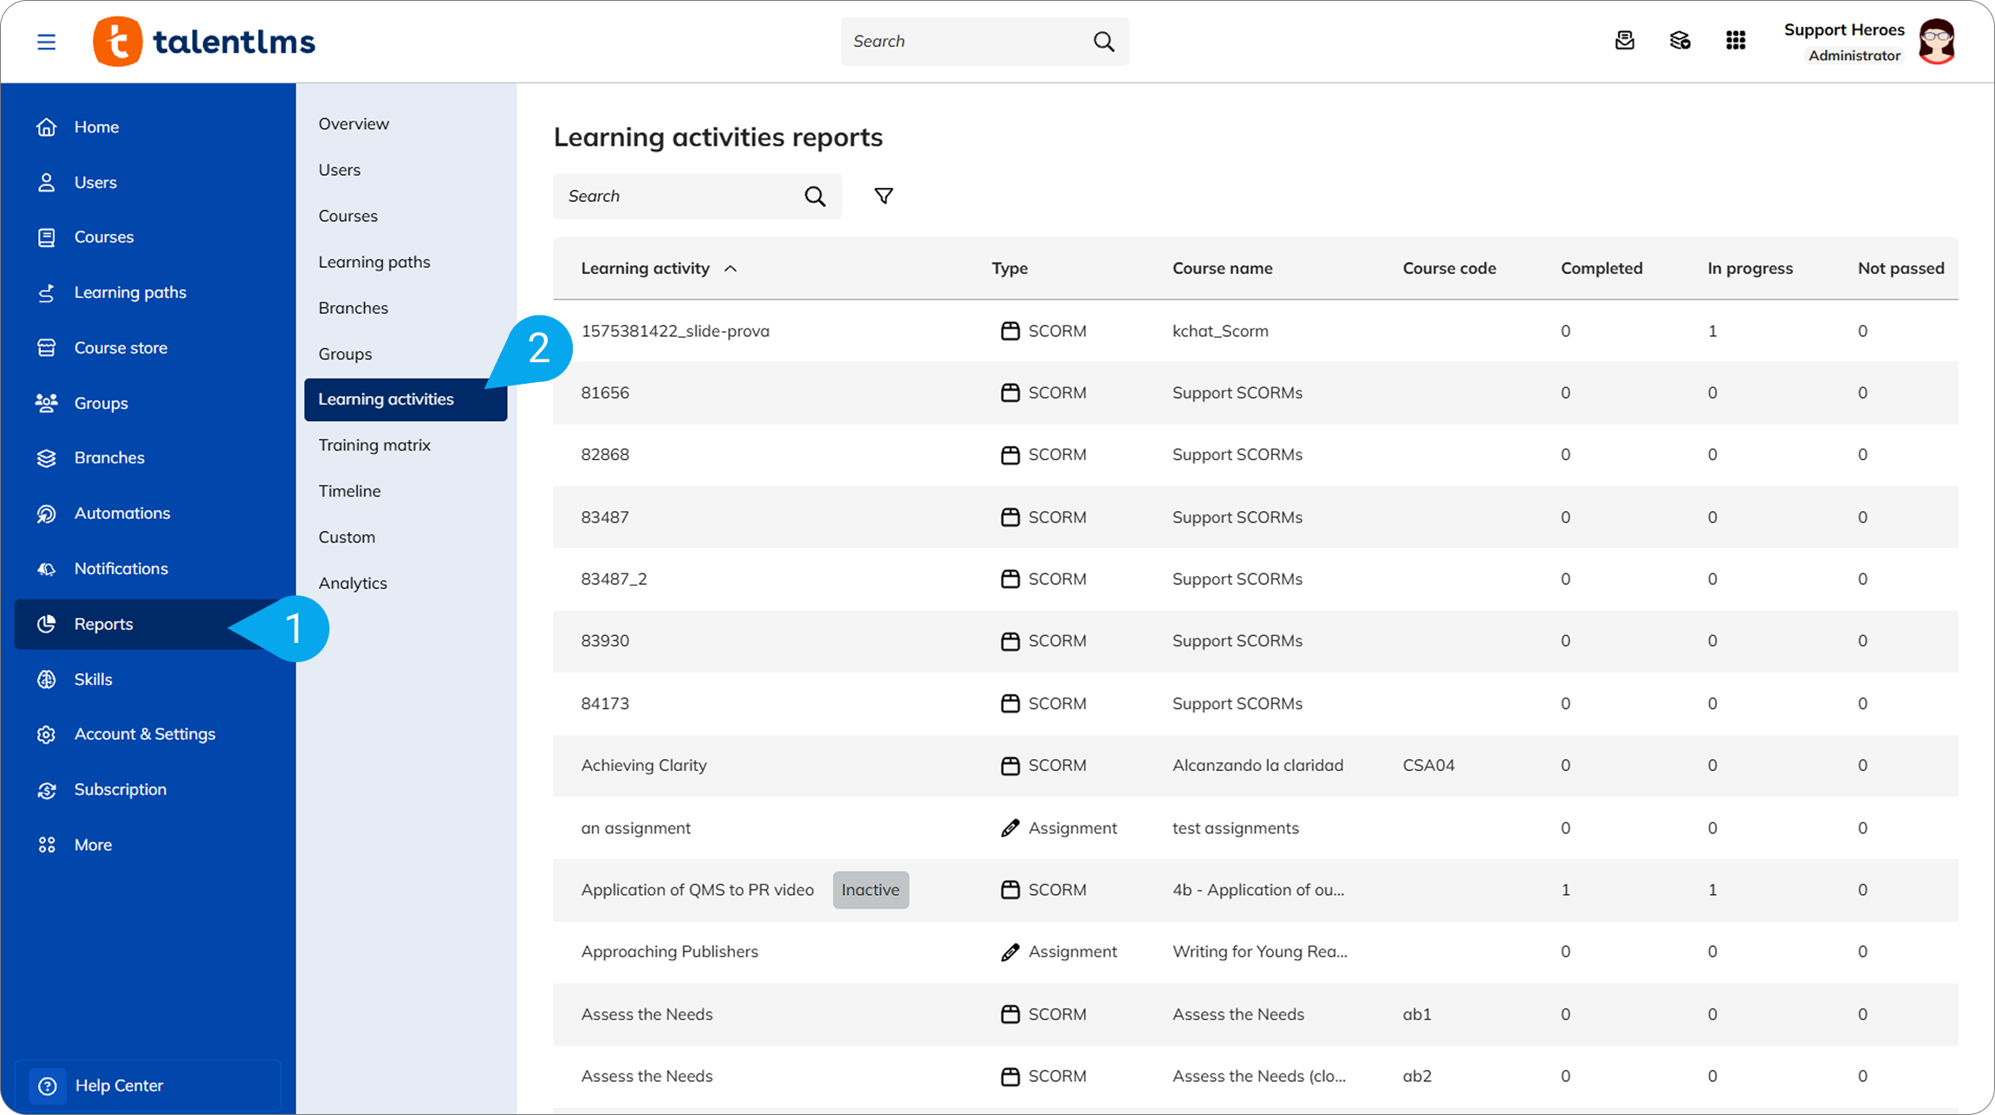Open the filter icon next to search
This screenshot has width=1995, height=1115.
(x=883, y=197)
